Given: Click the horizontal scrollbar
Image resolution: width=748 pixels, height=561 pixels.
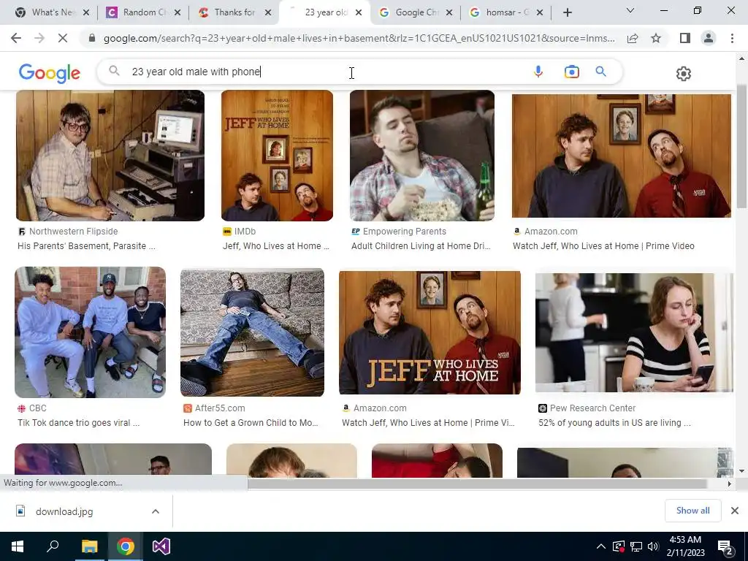Looking at the screenshot, I should tap(477, 484).
